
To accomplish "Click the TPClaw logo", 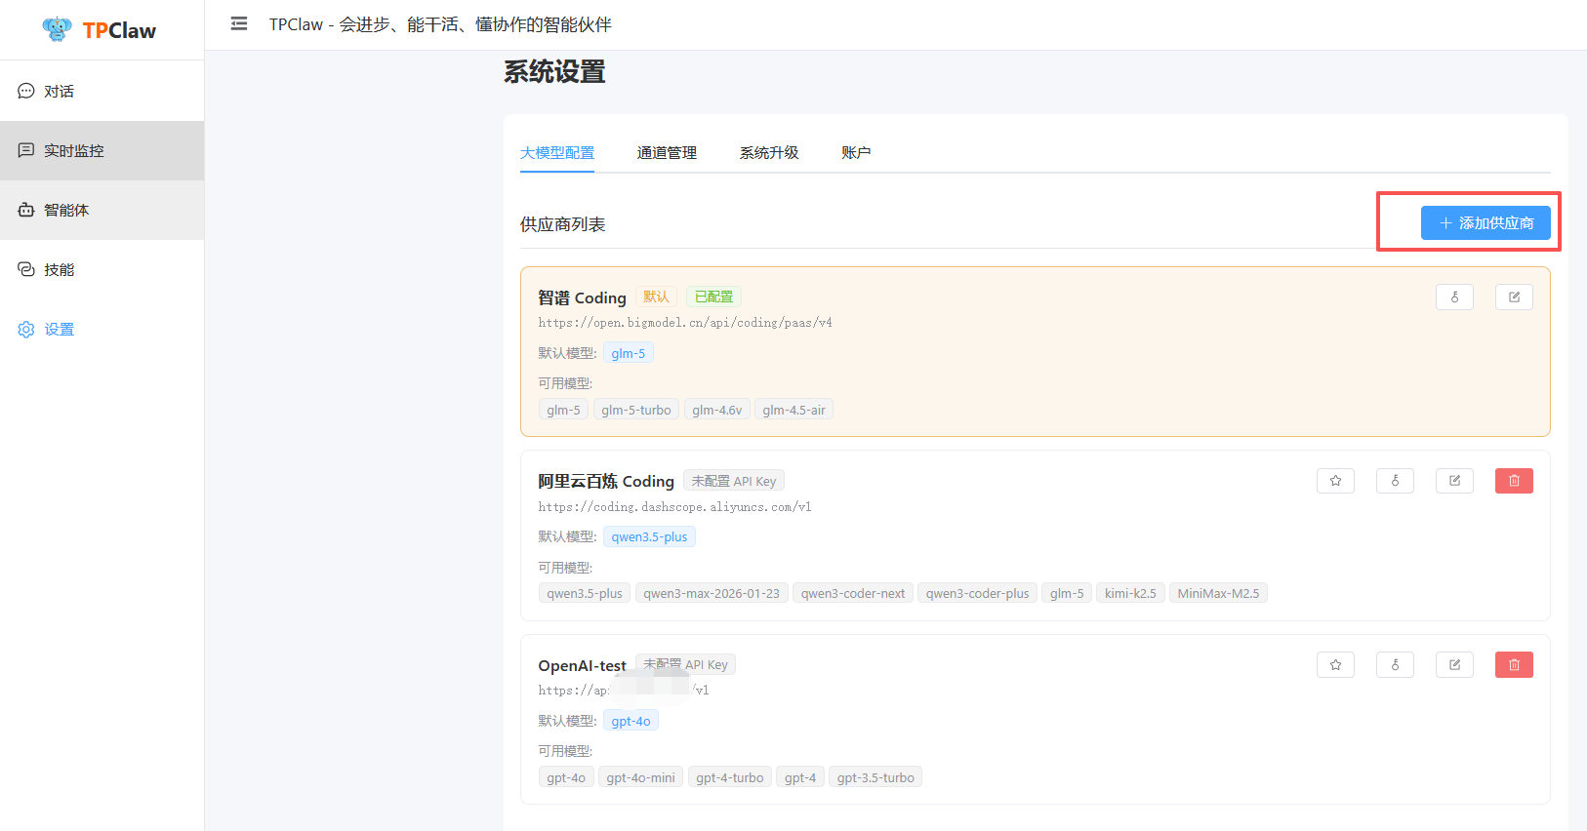I will (x=100, y=30).
